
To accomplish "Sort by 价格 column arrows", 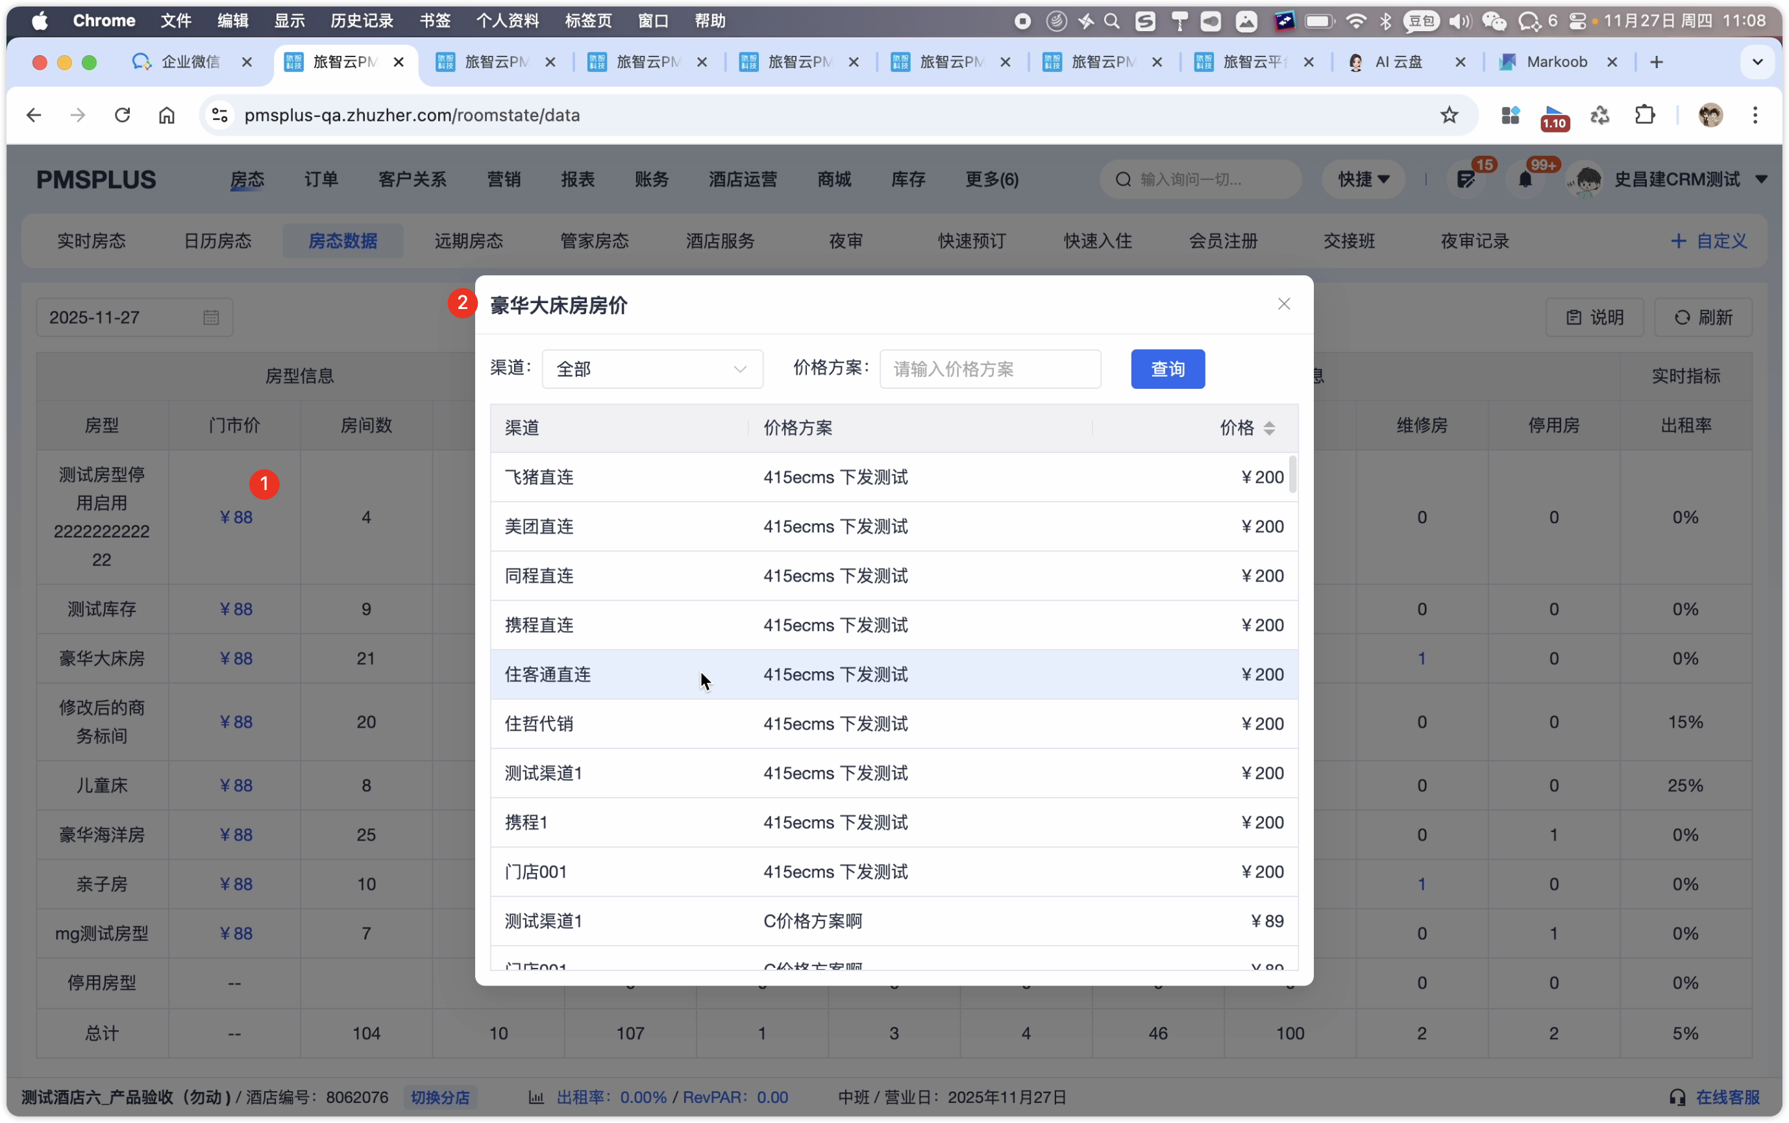I will pyautogui.click(x=1268, y=428).
